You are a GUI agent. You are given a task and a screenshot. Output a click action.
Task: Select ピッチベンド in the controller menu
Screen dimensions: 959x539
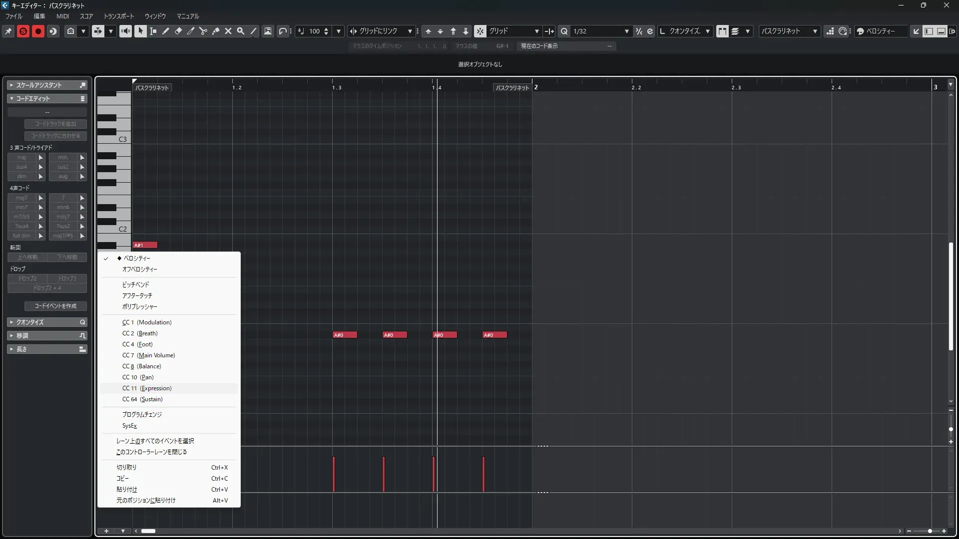135,284
